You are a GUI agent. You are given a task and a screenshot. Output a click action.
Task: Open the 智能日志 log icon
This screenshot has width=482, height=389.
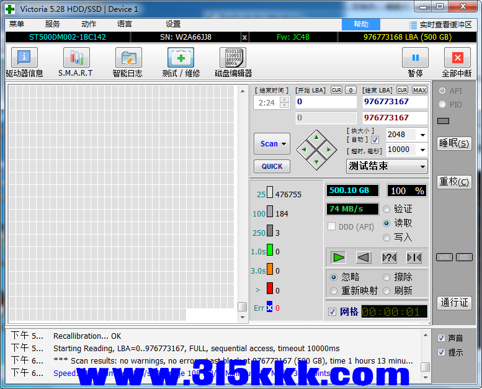(128, 58)
